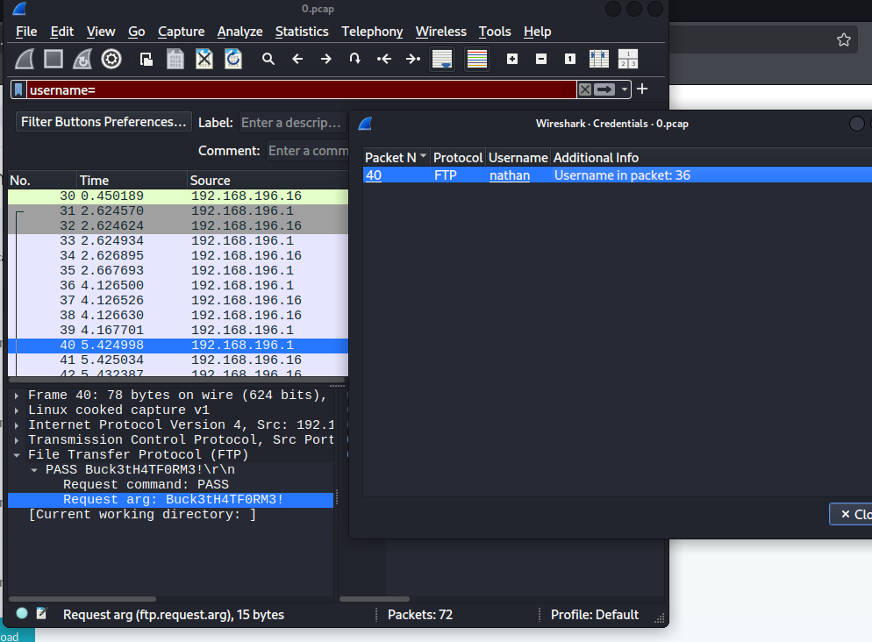Image resolution: width=872 pixels, height=642 pixels.
Task: Expand Frame 40 details
Action: (17, 396)
